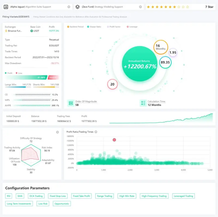Select the RSI configuration tag

[x=9, y=196]
